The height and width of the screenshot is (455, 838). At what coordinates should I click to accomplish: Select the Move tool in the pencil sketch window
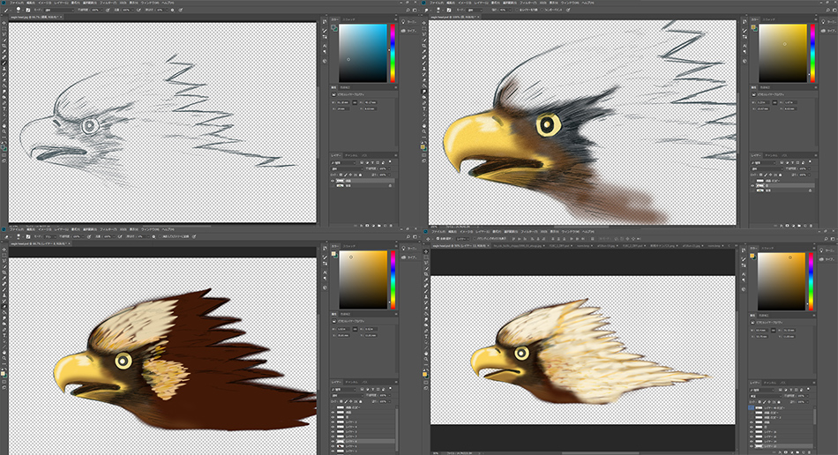pyautogui.click(x=4, y=24)
